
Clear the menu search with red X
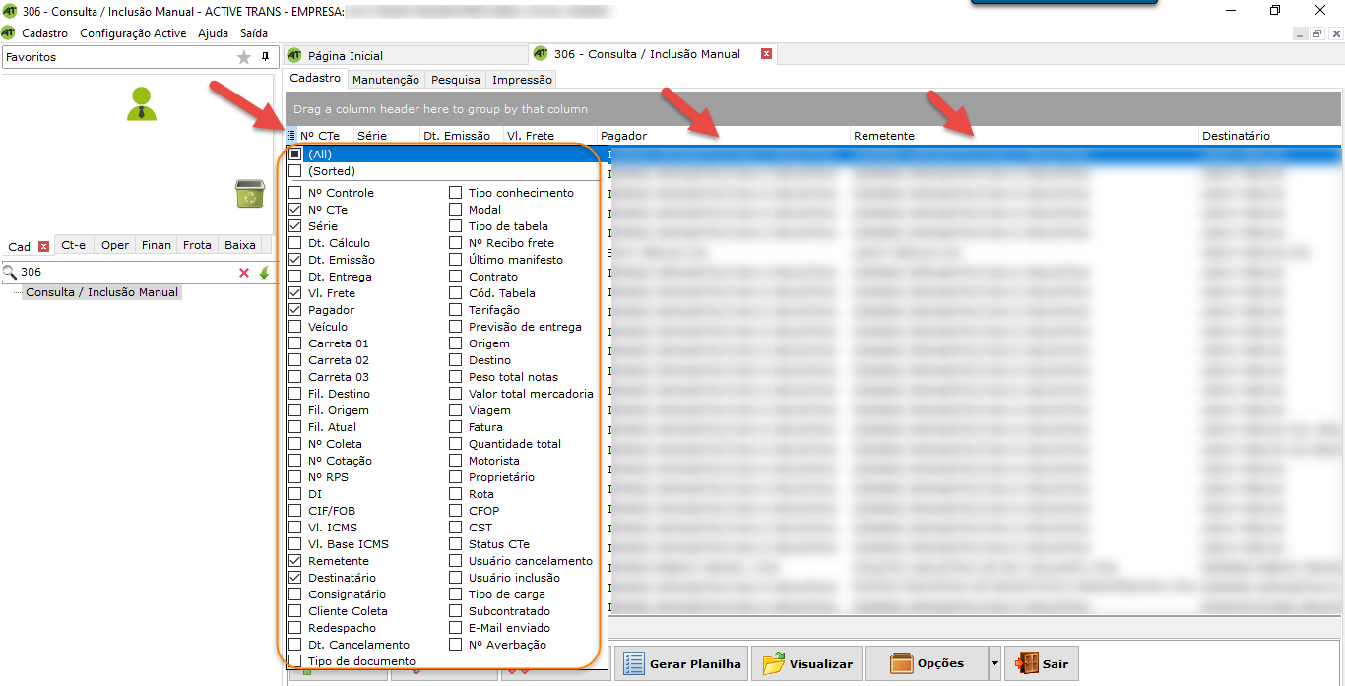pos(244,273)
